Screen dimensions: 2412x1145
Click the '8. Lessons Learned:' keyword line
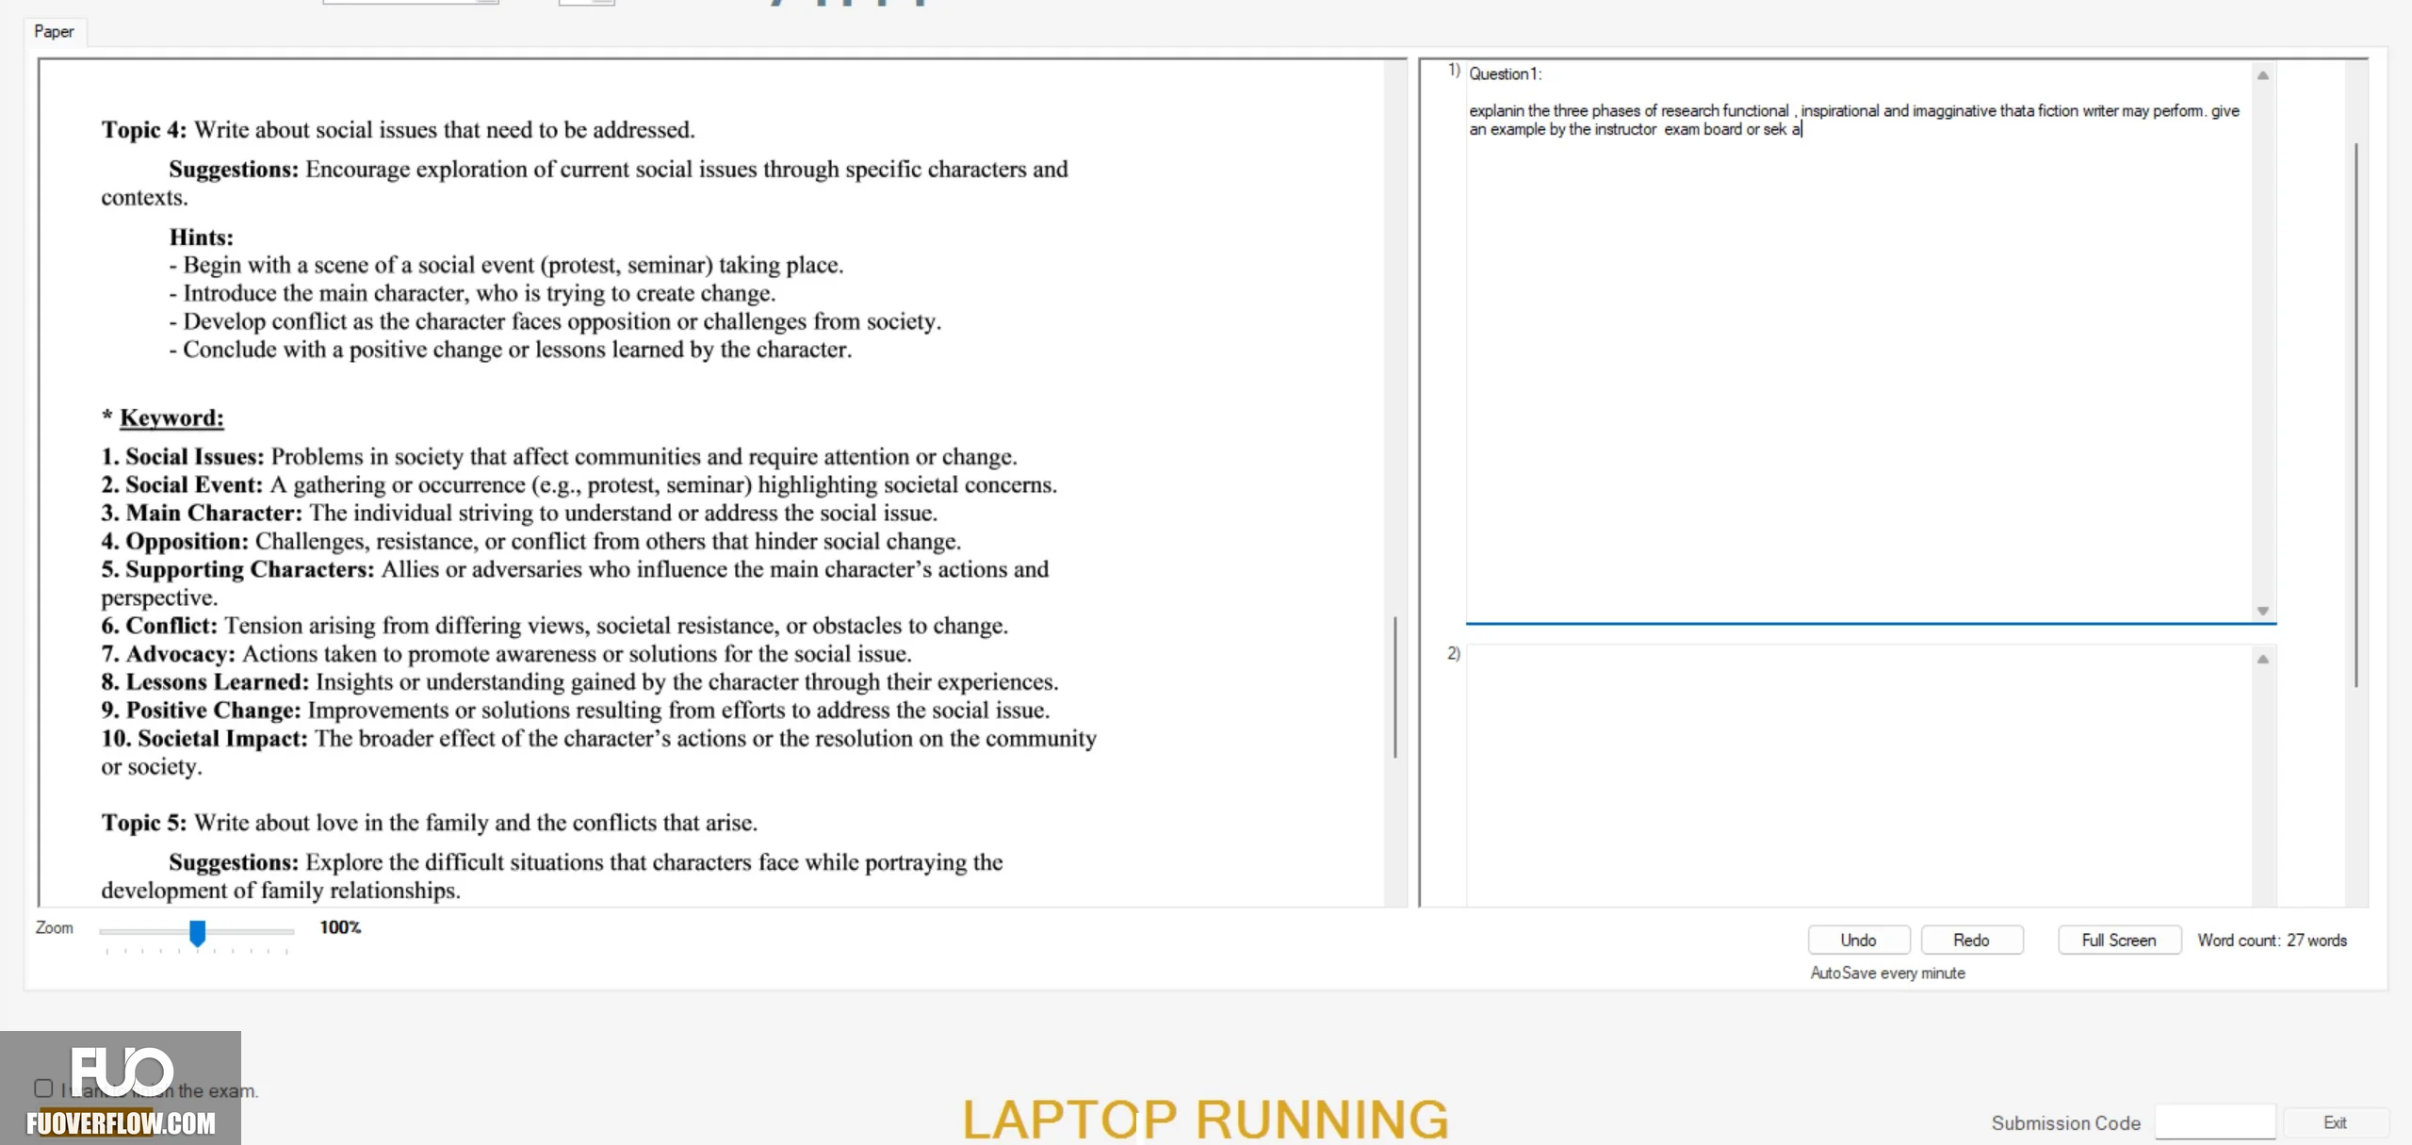pyautogui.click(x=580, y=682)
